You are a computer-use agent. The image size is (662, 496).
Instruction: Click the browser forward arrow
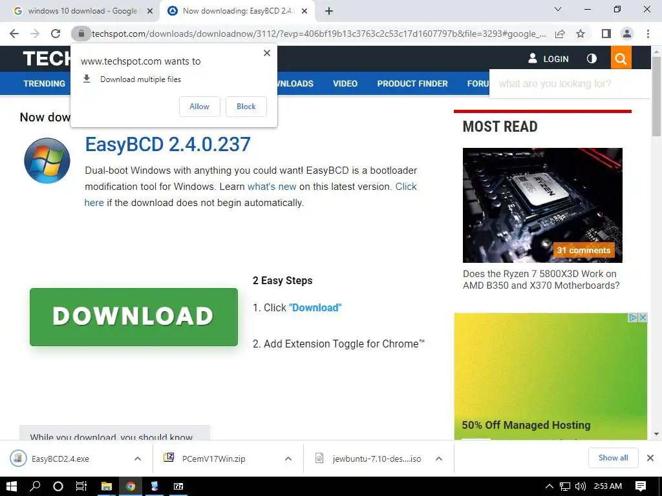pos(35,34)
